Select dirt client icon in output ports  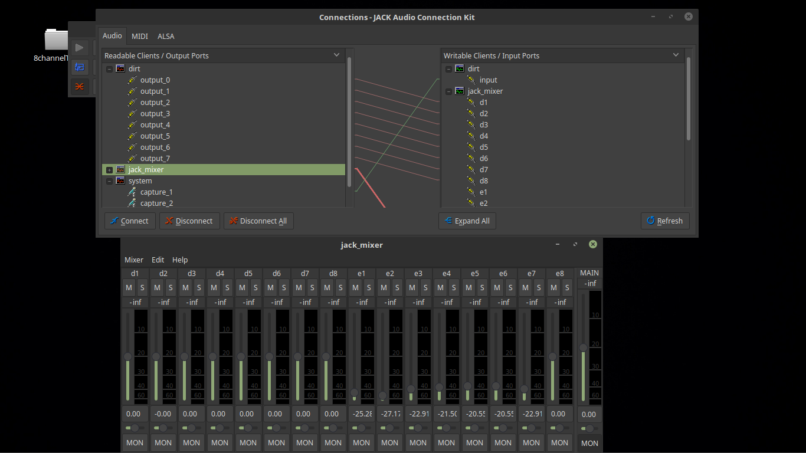[120, 69]
